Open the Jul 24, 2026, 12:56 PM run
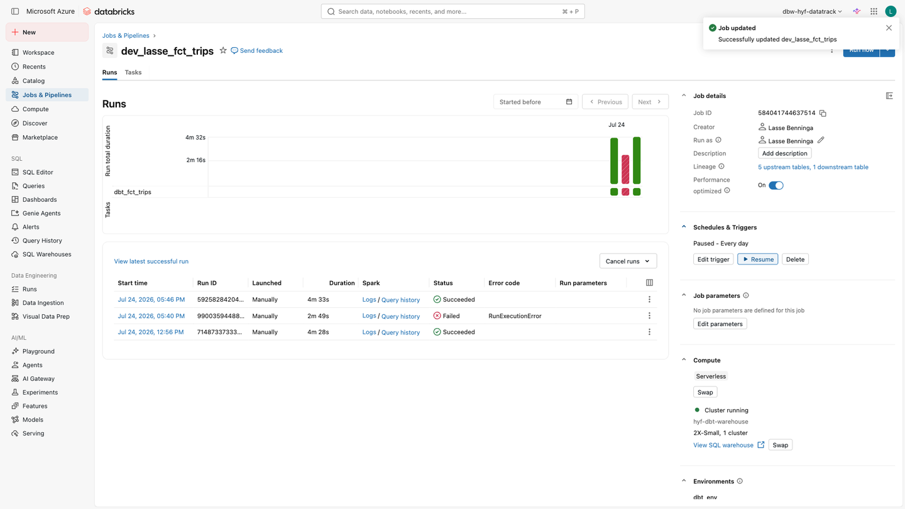This screenshot has width=905, height=509. pos(151,332)
